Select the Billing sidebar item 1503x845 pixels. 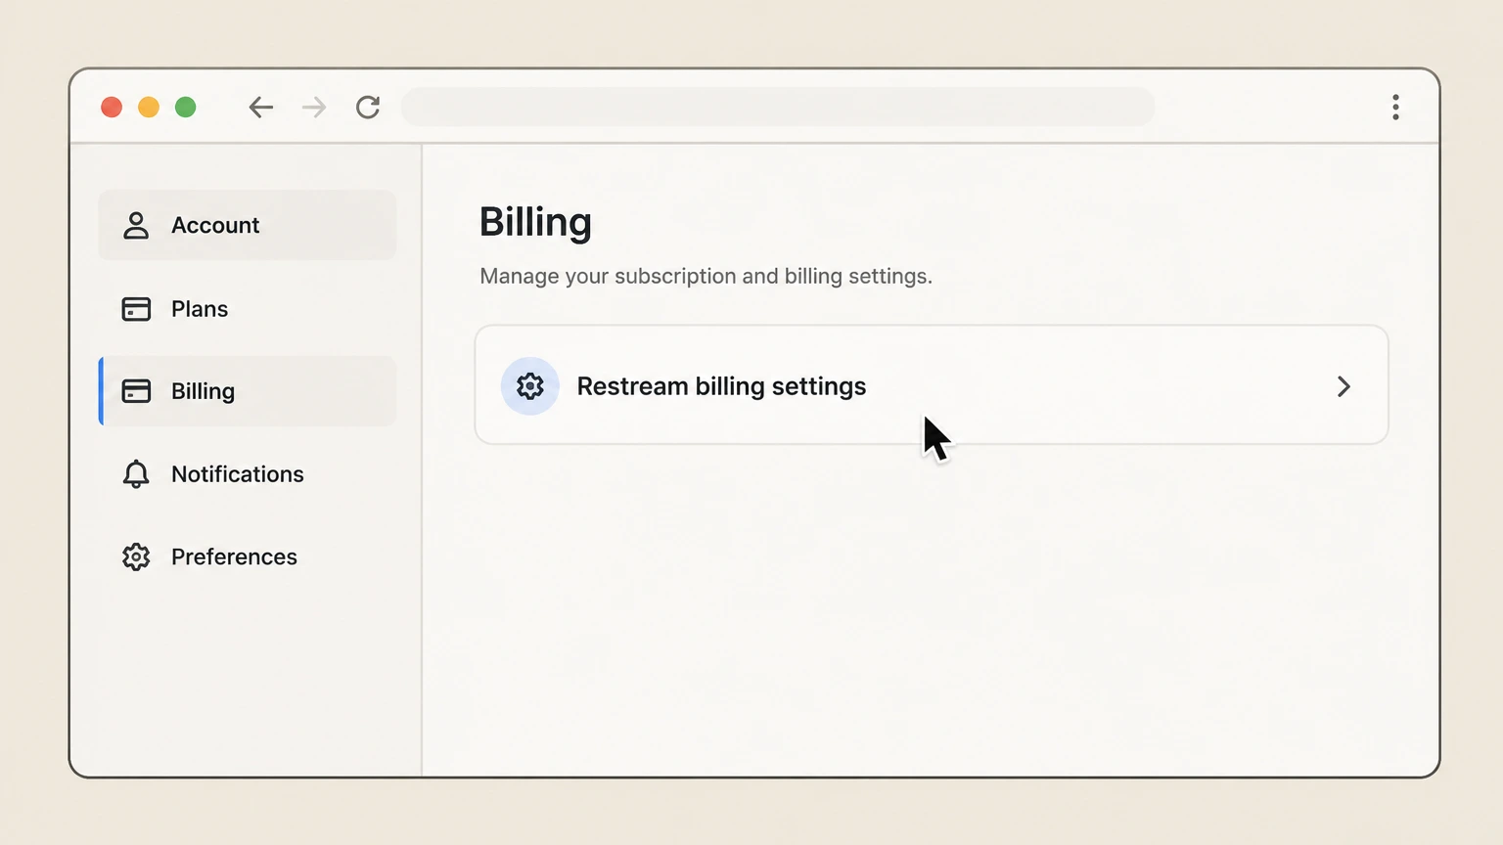248,391
